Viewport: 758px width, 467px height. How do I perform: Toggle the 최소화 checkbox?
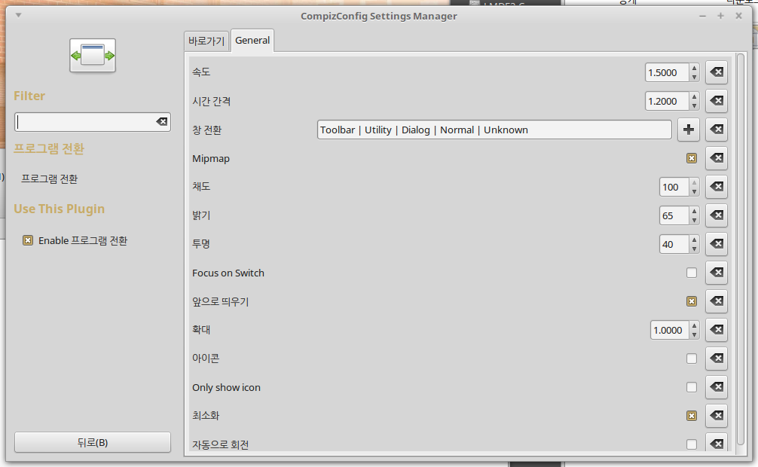click(x=692, y=416)
